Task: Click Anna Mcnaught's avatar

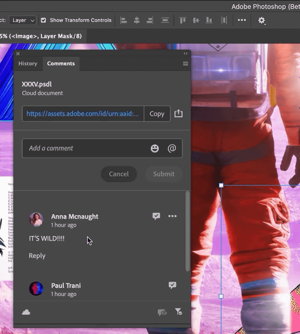Action: (x=36, y=219)
